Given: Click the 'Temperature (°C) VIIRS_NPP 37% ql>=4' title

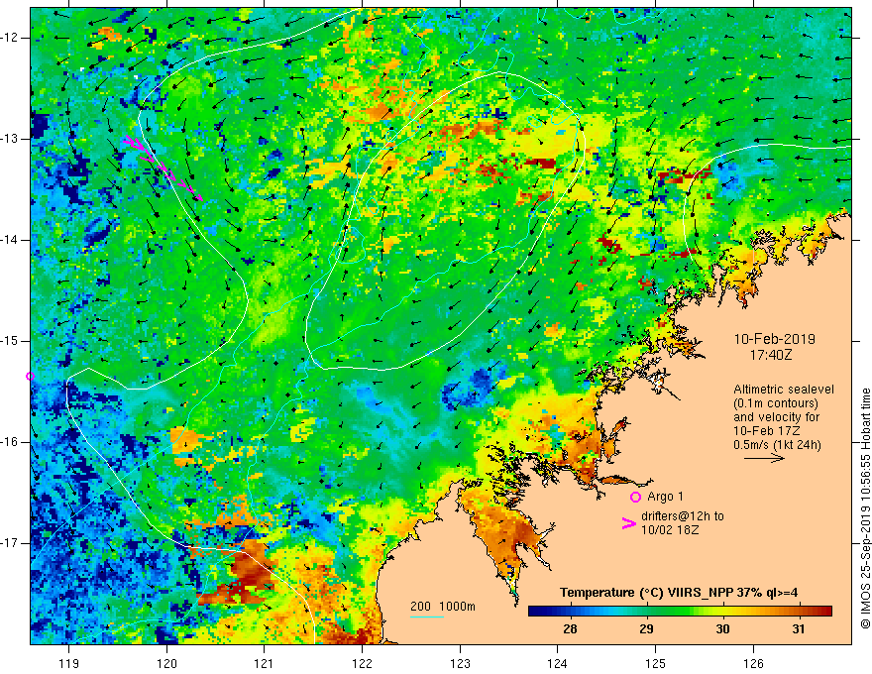Looking at the screenshot, I should tap(679, 593).
